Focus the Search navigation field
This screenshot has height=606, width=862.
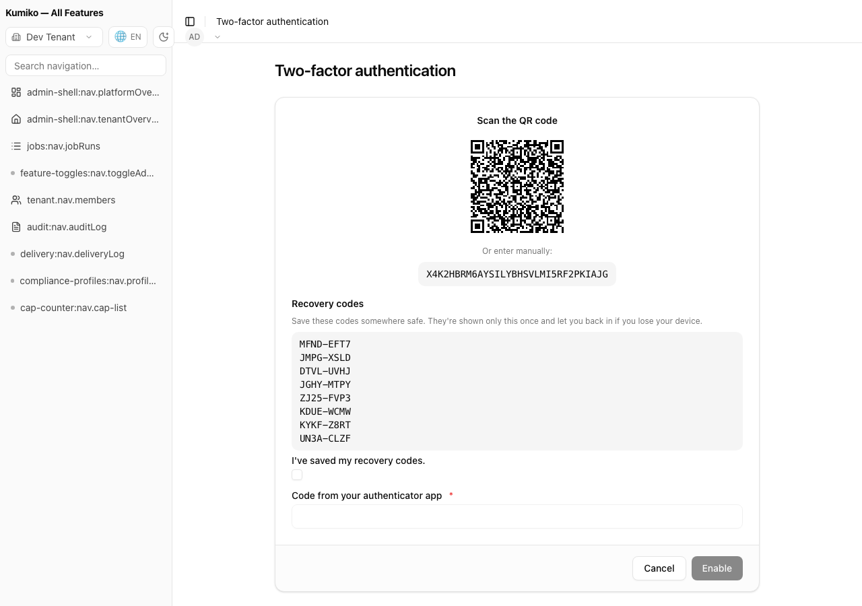point(86,66)
